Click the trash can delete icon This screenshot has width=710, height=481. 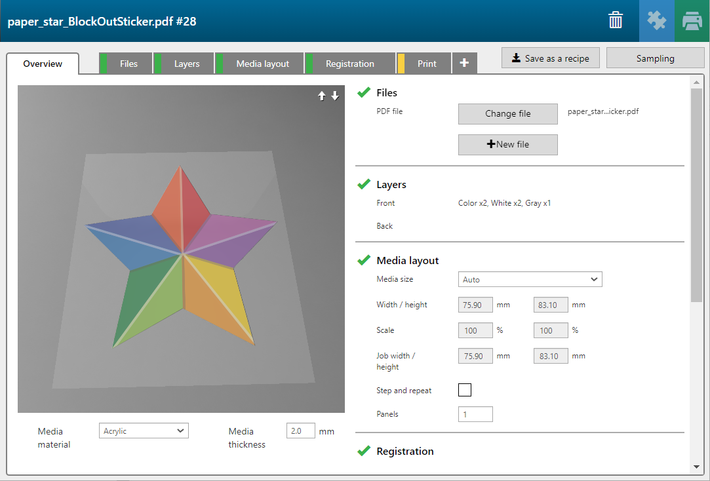616,21
